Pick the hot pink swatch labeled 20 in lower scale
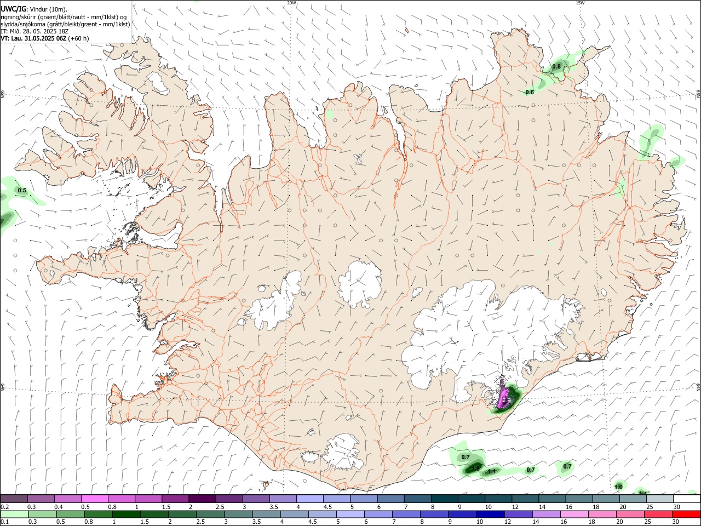The image size is (701, 526). click(631, 514)
